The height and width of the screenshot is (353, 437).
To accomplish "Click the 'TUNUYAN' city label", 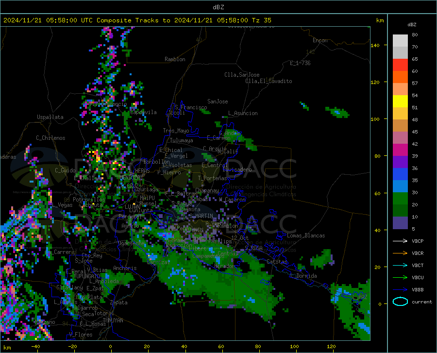I will (113, 320).
